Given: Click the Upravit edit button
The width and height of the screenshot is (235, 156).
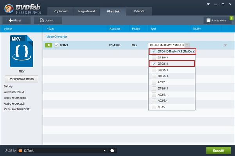Looking at the screenshot, I should click(48, 20).
